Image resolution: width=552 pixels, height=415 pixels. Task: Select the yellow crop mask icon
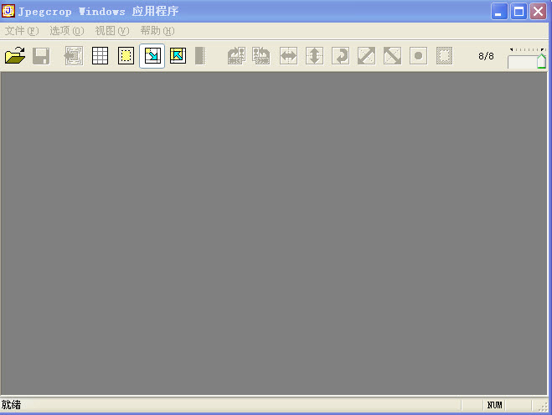pyautogui.click(x=126, y=56)
